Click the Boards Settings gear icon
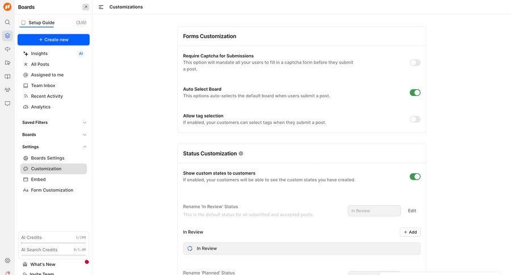511x275 pixels. click(26, 158)
